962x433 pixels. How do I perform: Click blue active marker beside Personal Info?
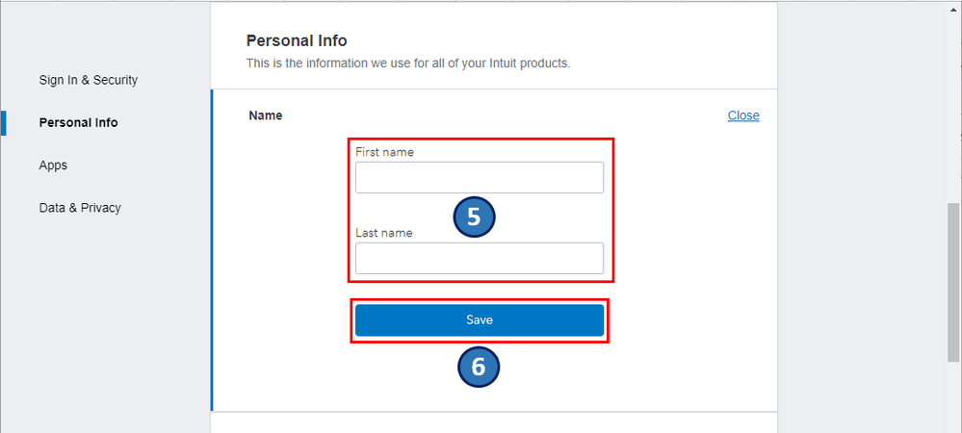pos(3,122)
